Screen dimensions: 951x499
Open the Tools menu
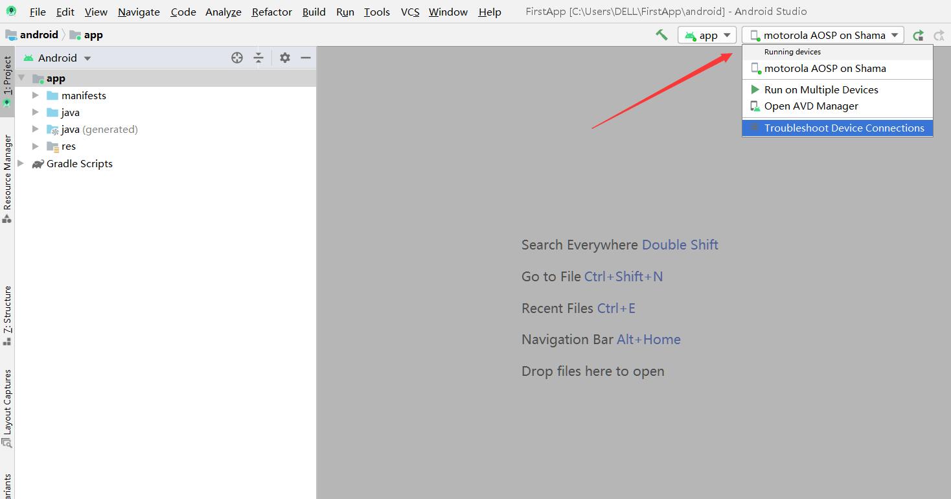click(377, 12)
